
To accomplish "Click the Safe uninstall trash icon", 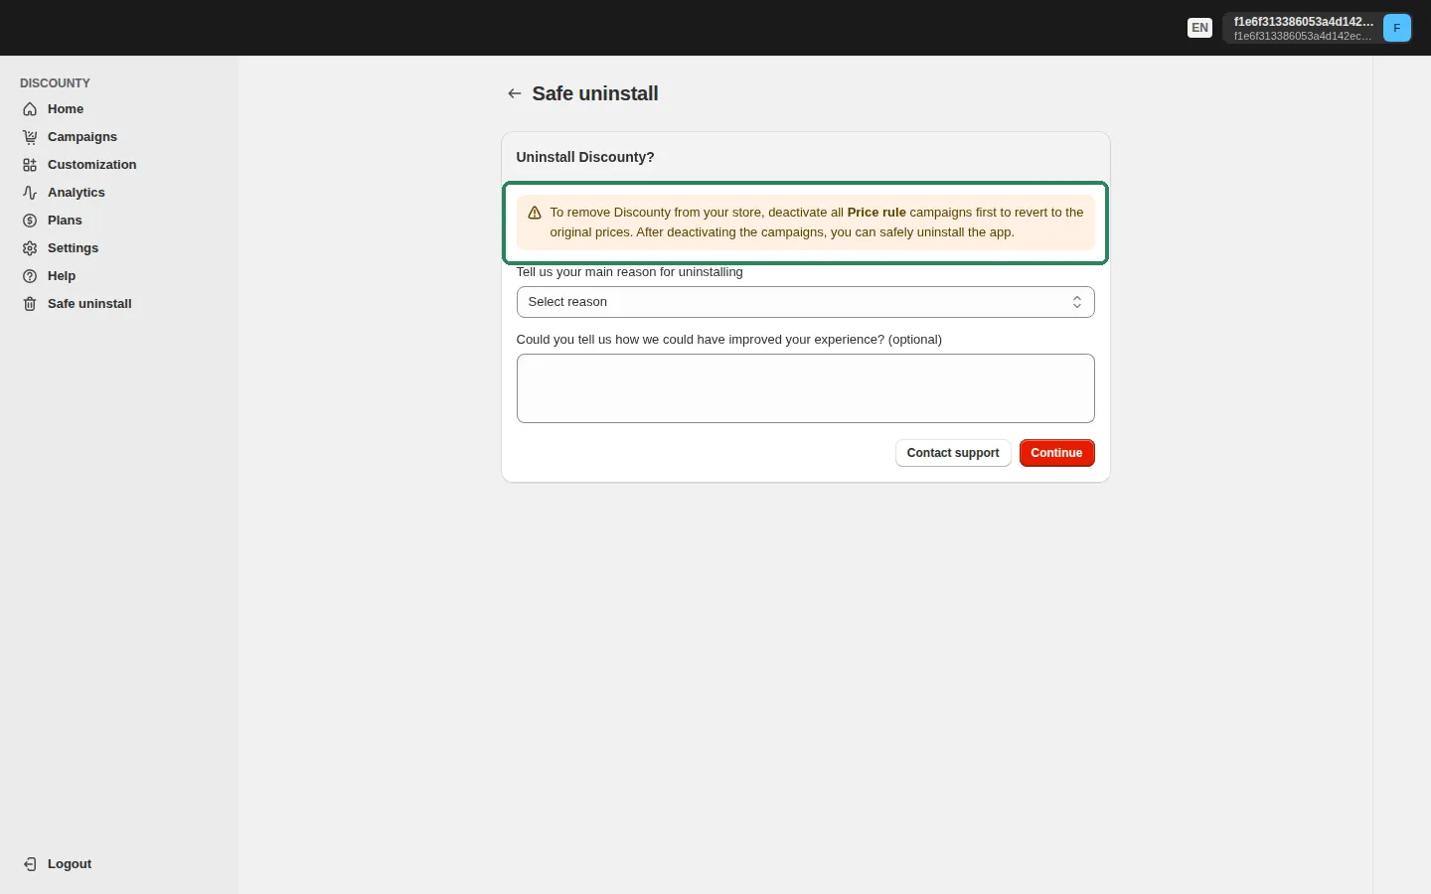I will [x=30, y=304].
